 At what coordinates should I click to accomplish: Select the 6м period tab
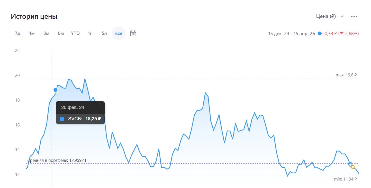(61, 33)
